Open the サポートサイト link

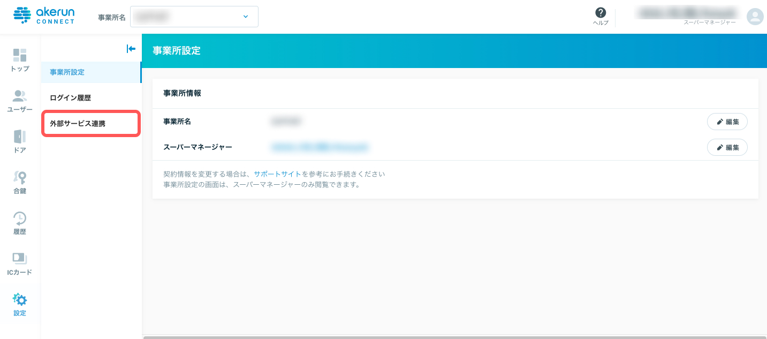coord(277,174)
